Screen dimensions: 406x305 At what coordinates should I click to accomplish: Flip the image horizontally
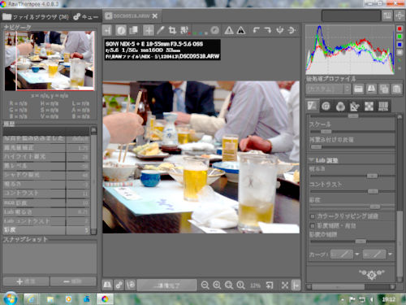pos(280,30)
